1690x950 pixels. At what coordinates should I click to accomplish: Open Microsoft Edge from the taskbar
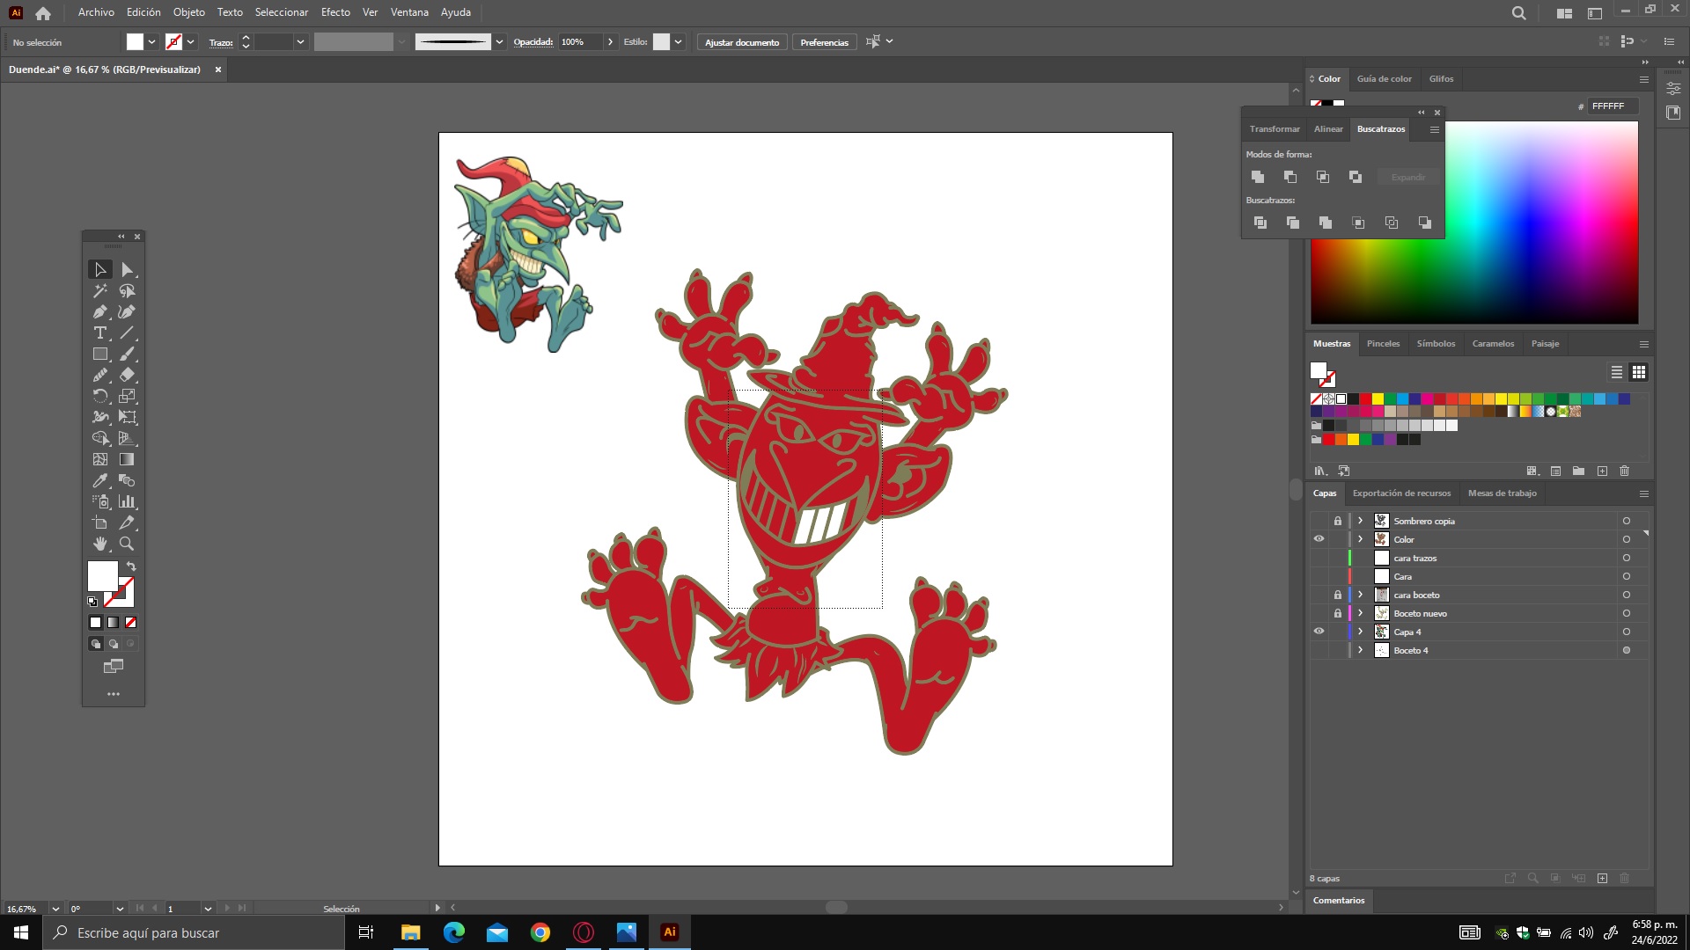pyautogui.click(x=454, y=932)
